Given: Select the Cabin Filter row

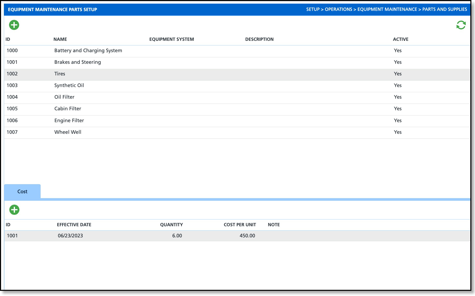Looking at the screenshot, I should [237, 109].
